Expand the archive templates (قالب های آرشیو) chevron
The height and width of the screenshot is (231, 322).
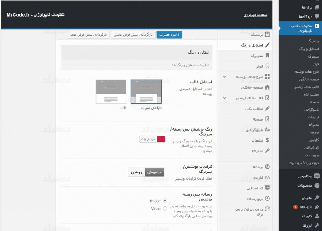click(x=224, y=98)
